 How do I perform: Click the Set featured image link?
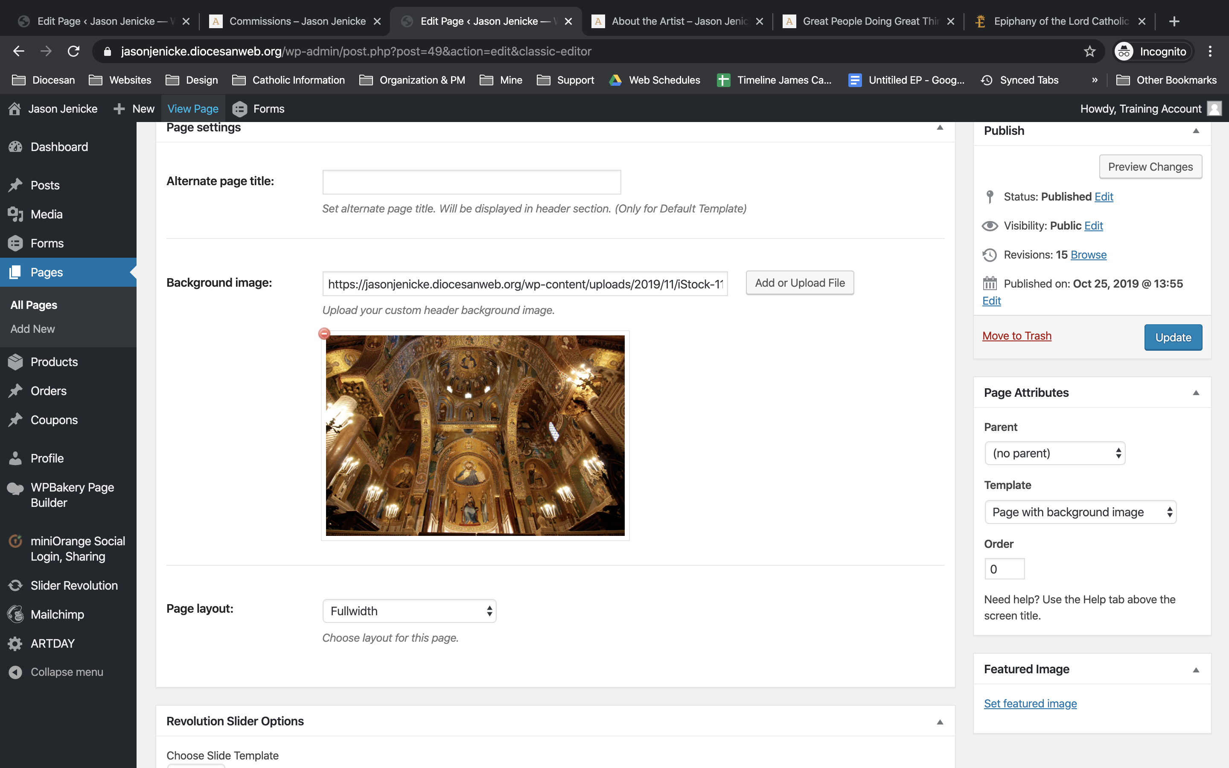pos(1030,704)
